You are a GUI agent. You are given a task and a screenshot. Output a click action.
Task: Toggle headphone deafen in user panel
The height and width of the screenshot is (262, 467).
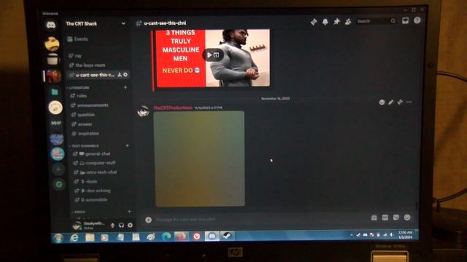121,226
